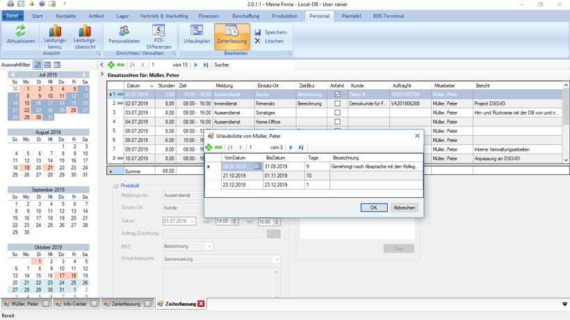Jump to last entry in Urlaubsliste
This screenshot has width=570, height=320.
300,147
